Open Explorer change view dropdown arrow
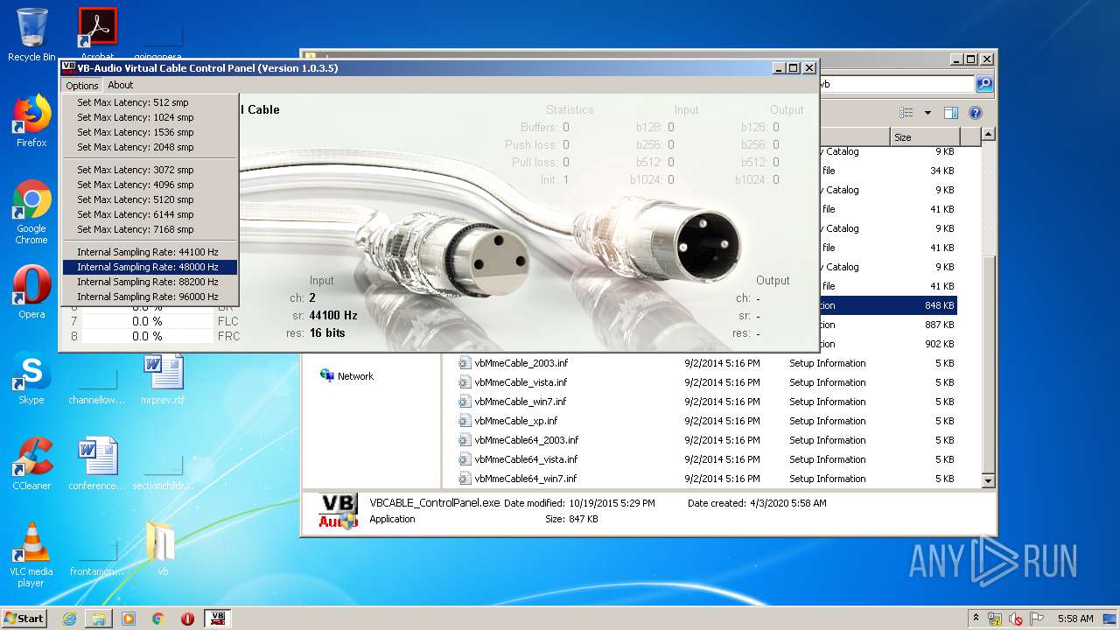This screenshot has width=1120, height=630. 927,113
